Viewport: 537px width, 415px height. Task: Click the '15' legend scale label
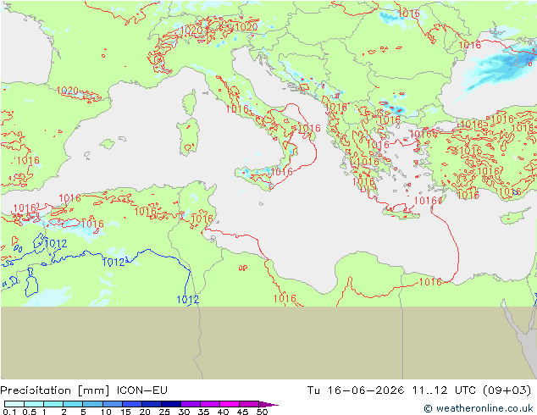(125, 412)
